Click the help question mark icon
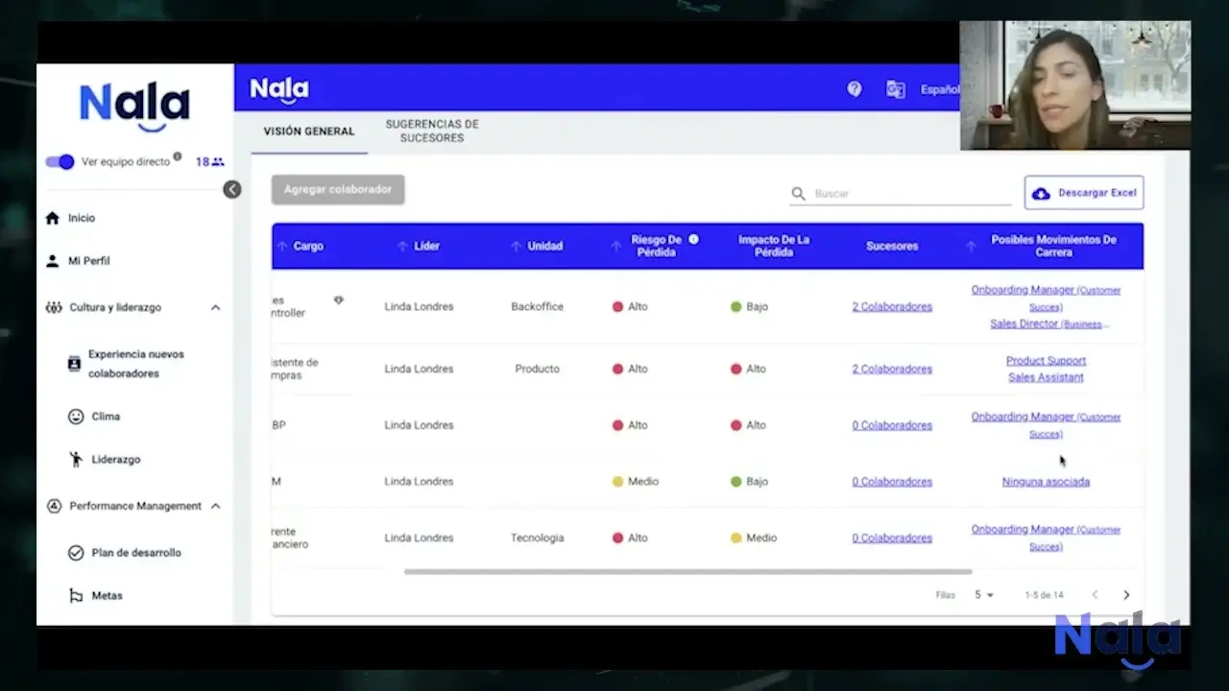Image resolution: width=1229 pixels, height=691 pixels. (855, 89)
